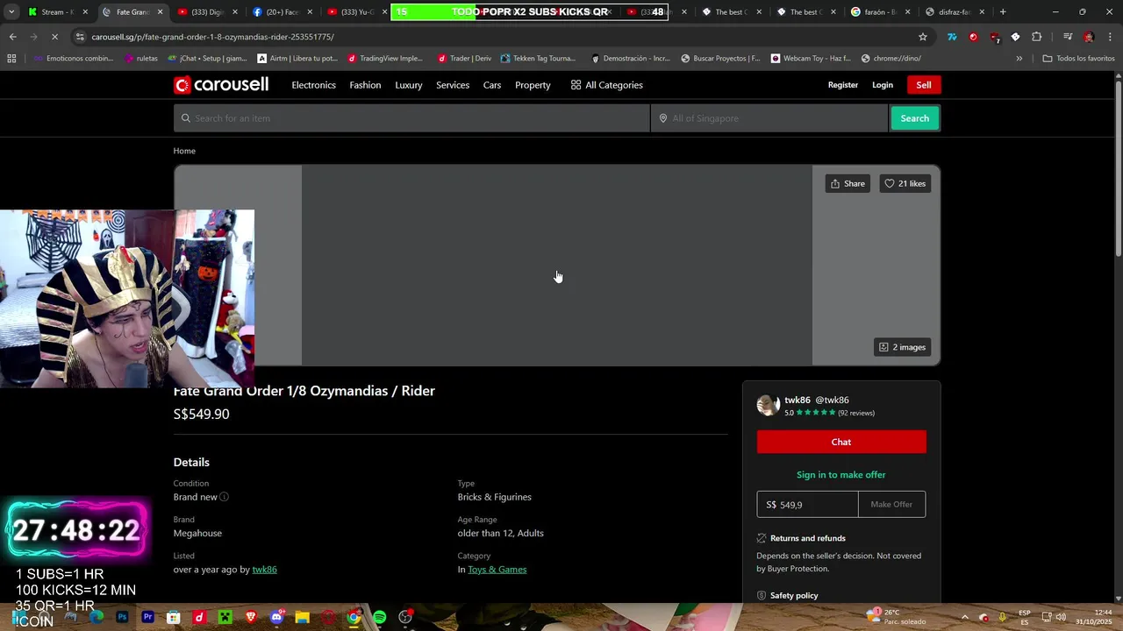The image size is (1123, 631).
Task: Switch to the Stream Kick tab
Action: point(58,12)
